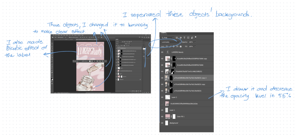Hide the Background layer
Screen dimensions: 295x135
point(162,123)
